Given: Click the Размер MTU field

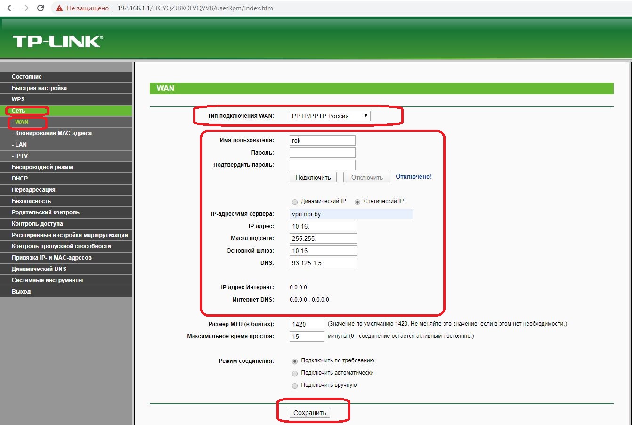Looking at the screenshot, I should pyautogui.click(x=307, y=324).
